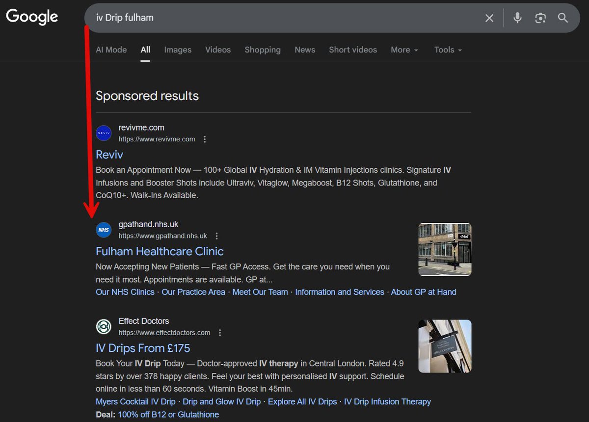Start voice search with microphone icon
This screenshot has height=422, width=589.
(517, 18)
